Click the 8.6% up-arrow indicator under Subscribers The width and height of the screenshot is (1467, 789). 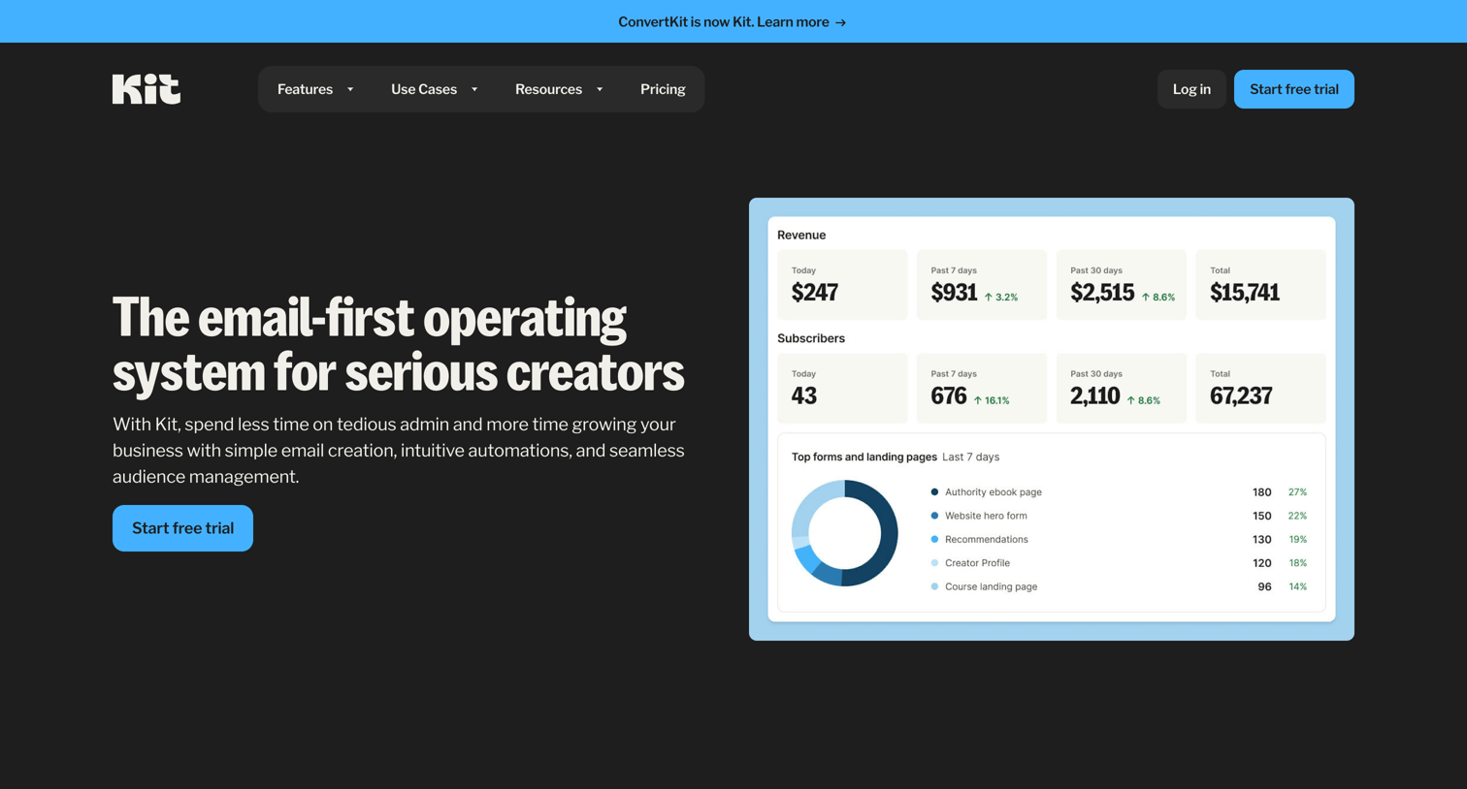1143,400
